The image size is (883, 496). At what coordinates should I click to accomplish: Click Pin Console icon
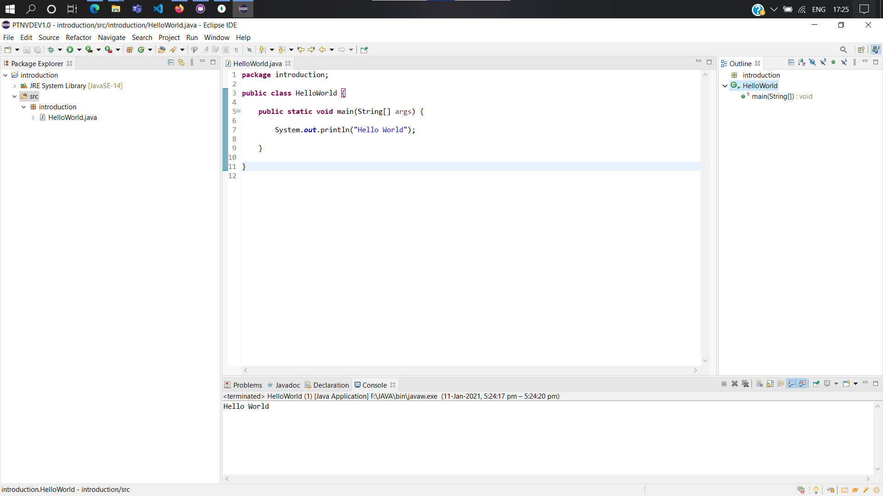coord(816,384)
